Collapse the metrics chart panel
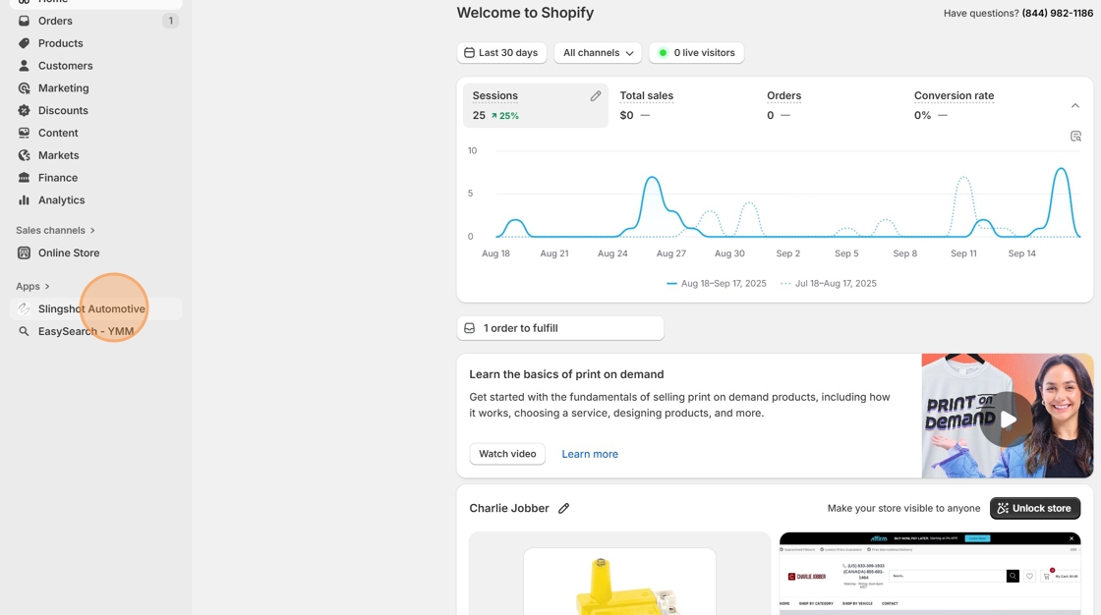The width and height of the screenshot is (1101, 615). point(1075,106)
